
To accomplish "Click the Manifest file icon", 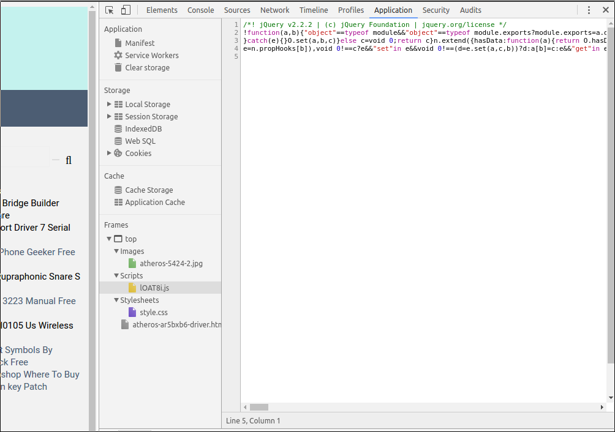I will 118,43.
